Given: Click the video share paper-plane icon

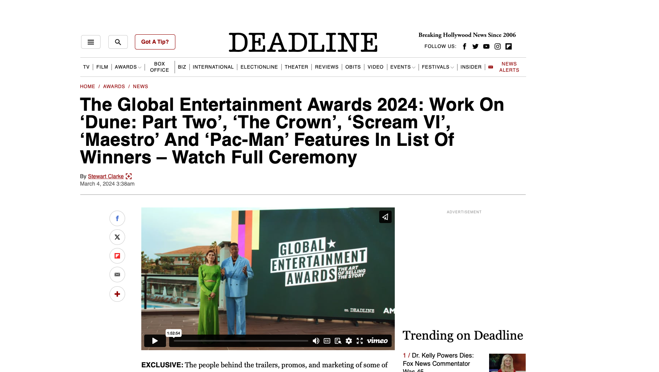Looking at the screenshot, I should tap(385, 217).
